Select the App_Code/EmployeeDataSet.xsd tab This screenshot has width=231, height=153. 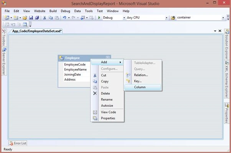click(37, 31)
